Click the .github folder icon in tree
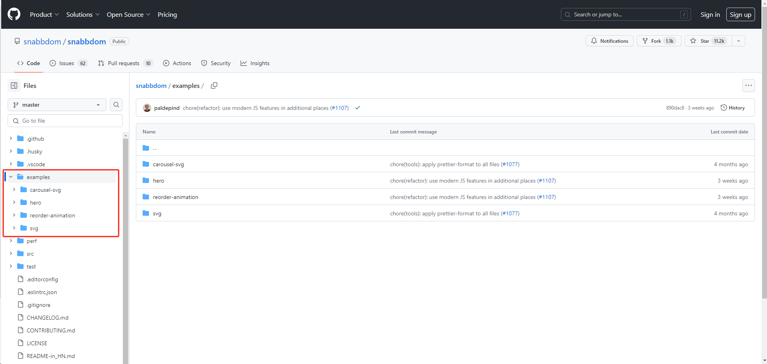 pos(20,139)
